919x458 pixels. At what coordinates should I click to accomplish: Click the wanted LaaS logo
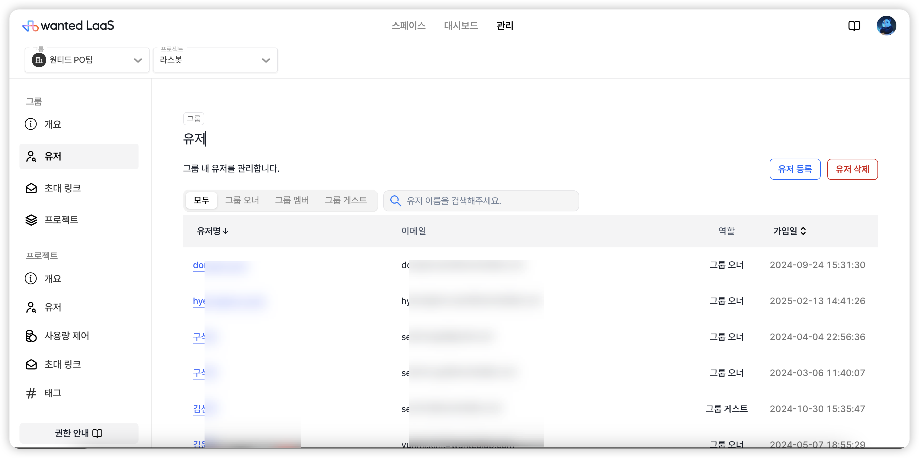(x=68, y=26)
